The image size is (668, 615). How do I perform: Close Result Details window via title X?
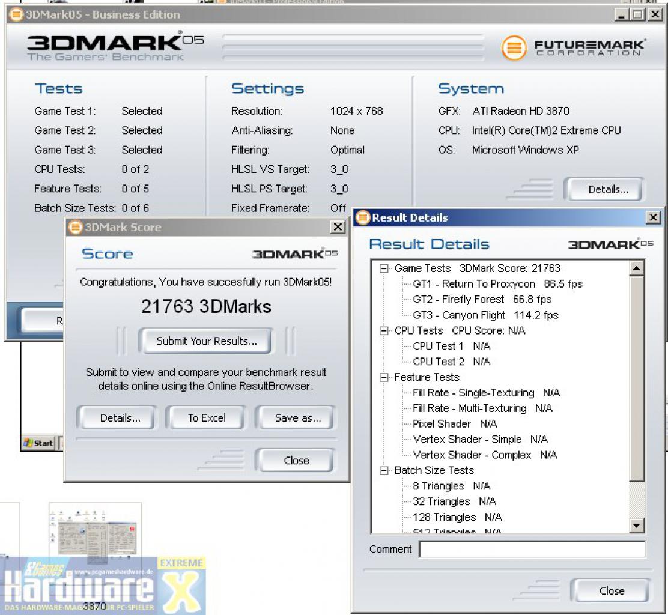click(652, 217)
